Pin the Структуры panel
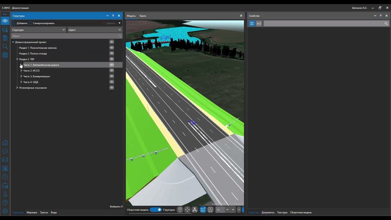This screenshot has height=220, width=391. (x=113, y=16)
